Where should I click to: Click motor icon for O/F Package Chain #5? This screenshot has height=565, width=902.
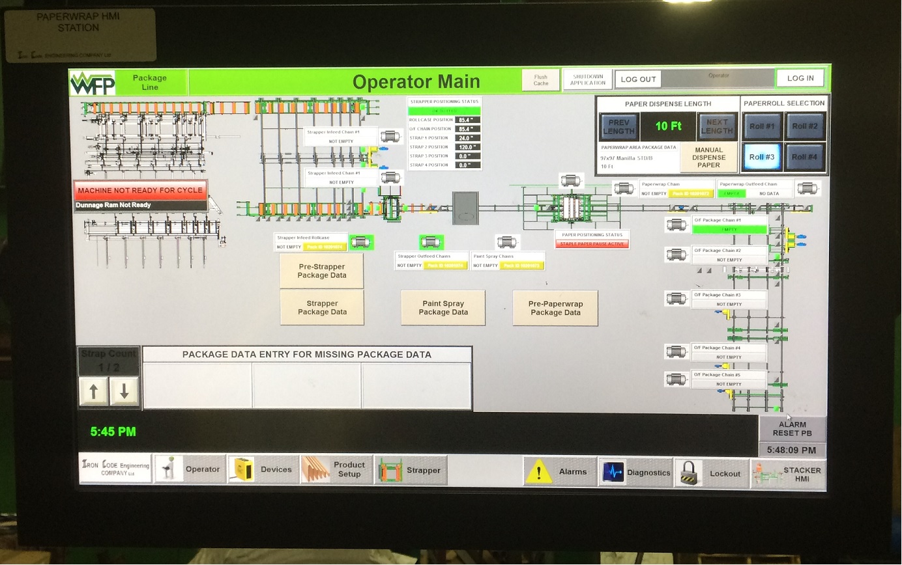click(x=676, y=379)
